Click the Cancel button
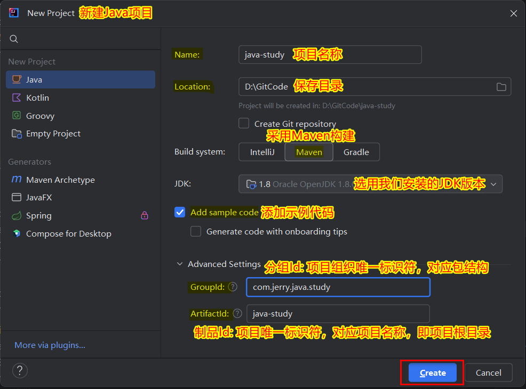This screenshot has height=389, width=526. pos(488,372)
